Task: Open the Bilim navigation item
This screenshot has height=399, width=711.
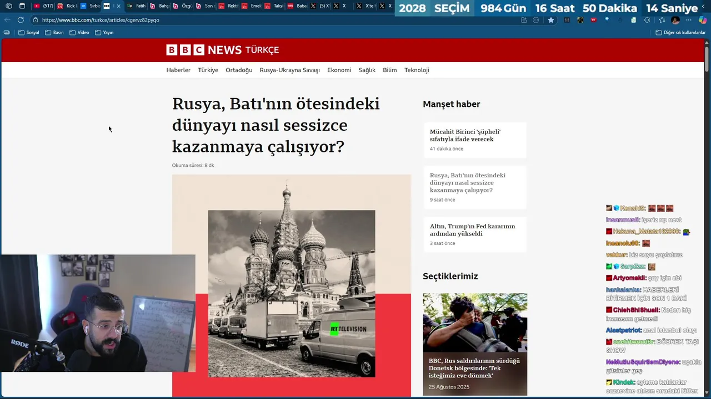Action: 390,70
